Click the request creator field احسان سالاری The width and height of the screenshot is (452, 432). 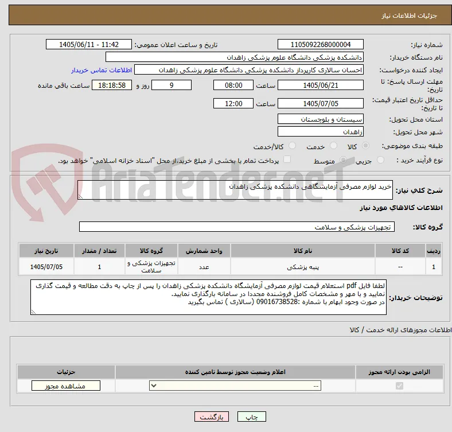click(249, 70)
